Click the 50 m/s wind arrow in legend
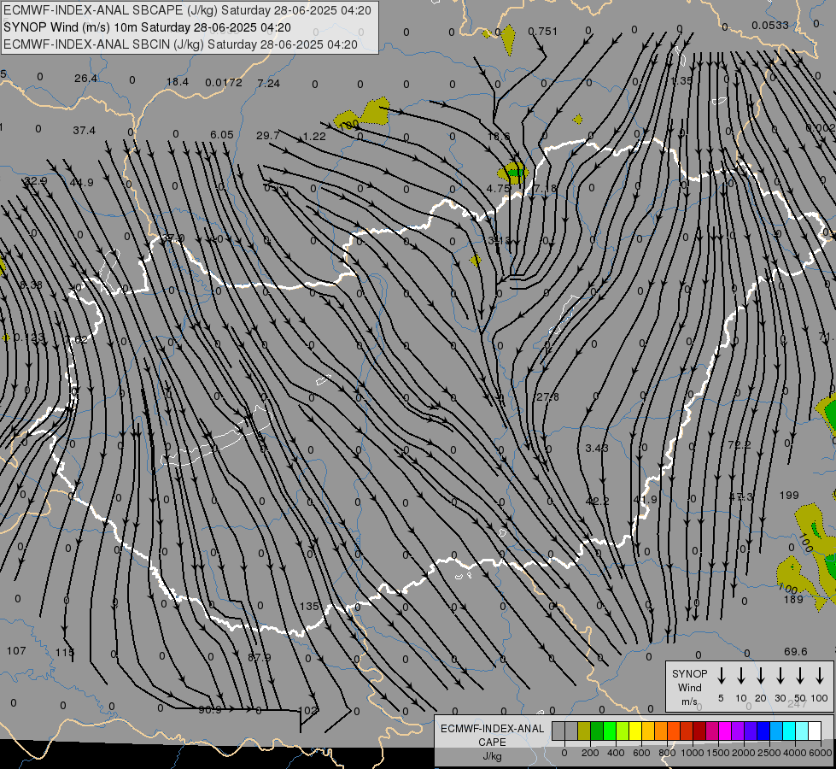The height and width of the screenshot is (769, 836). point(800,675)
